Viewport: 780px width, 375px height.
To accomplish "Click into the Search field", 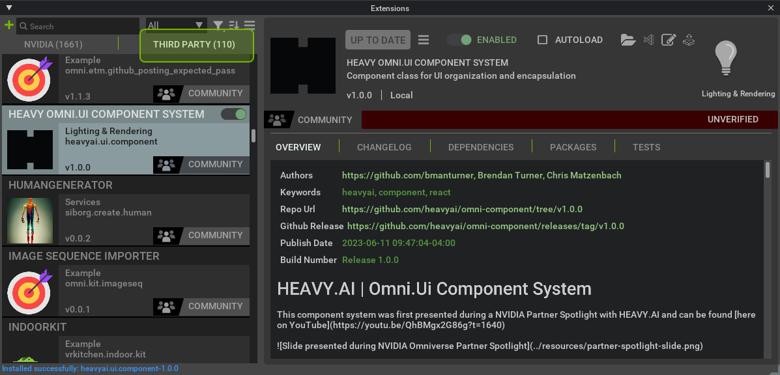I will pyautogui.click(x=78, y=26).
